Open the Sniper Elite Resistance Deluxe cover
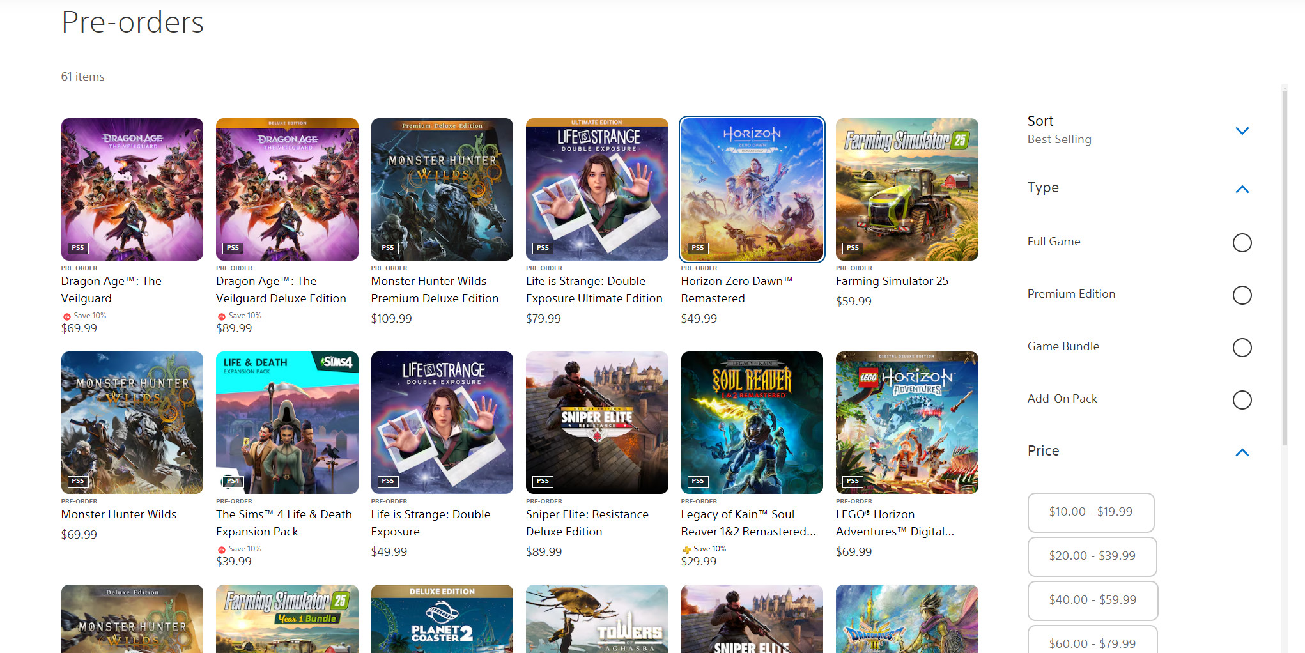 [597, 422]
